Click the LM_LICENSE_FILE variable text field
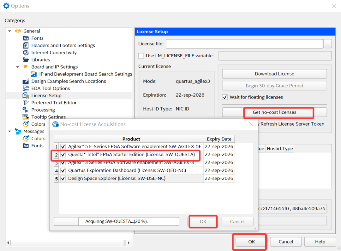 (x=275, y=56)
